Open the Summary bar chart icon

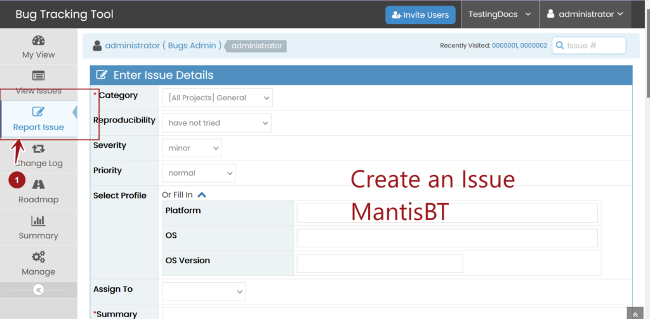tap(38, 221)
